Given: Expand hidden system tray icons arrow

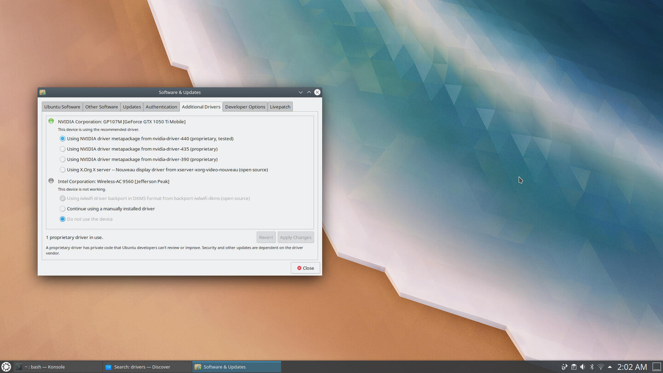Looking at the screenshot, I should (610, 367).
